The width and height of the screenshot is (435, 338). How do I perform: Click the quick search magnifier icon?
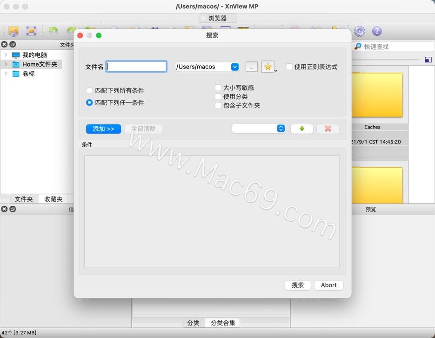coord(358,46)
